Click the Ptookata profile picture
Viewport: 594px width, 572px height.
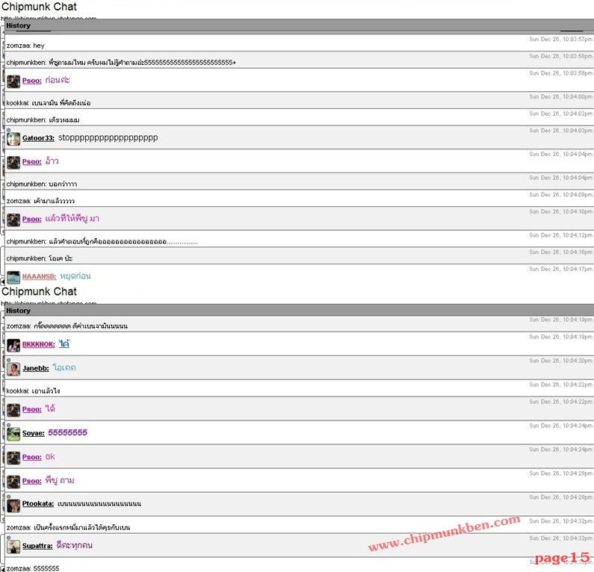tap(13, 506)
